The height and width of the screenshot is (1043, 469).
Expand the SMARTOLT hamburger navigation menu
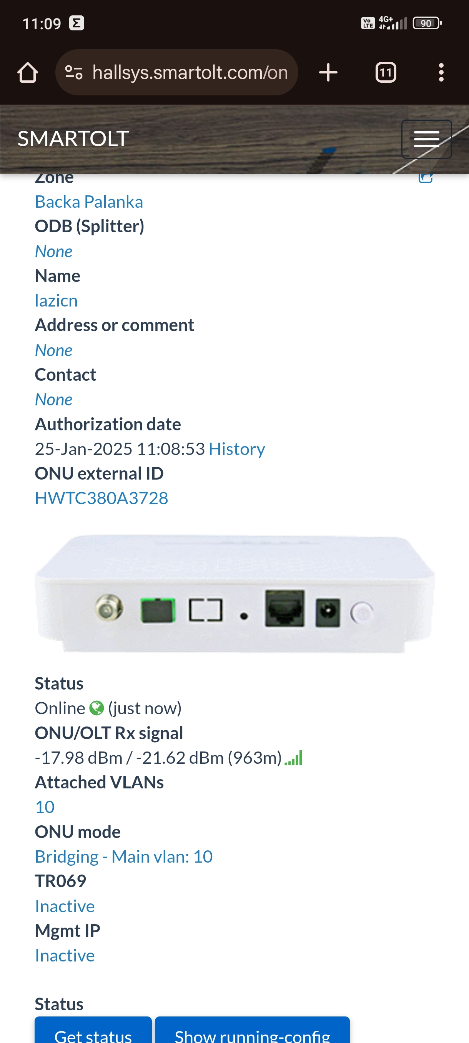426,139
